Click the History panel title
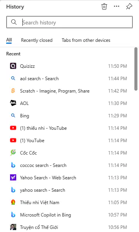The height and width of the screenshot is (232, 139). pyautogui.click(x=15, y=7)
